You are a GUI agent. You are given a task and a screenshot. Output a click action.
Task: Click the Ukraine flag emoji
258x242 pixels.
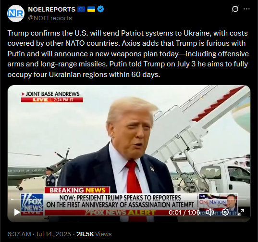91,9
